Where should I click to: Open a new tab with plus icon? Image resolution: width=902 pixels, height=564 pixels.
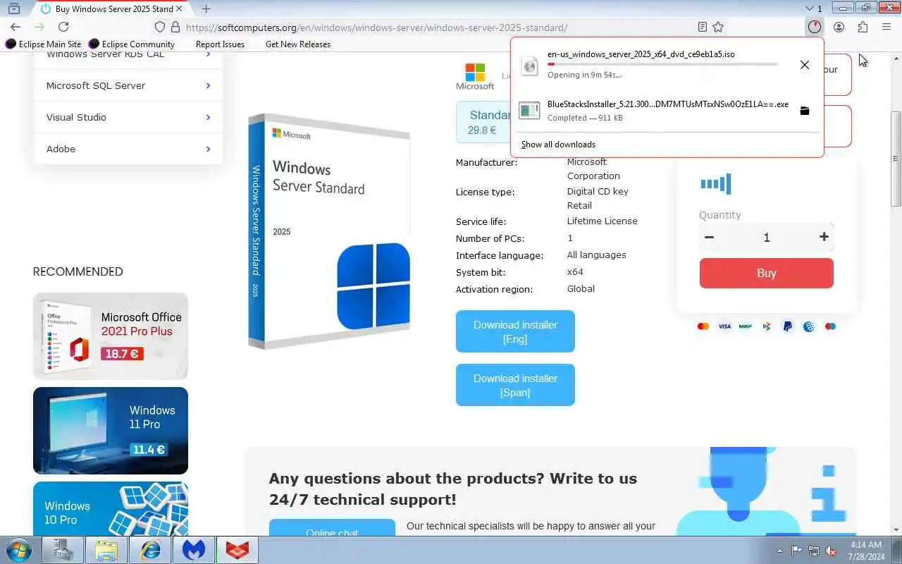coord(206,8)
